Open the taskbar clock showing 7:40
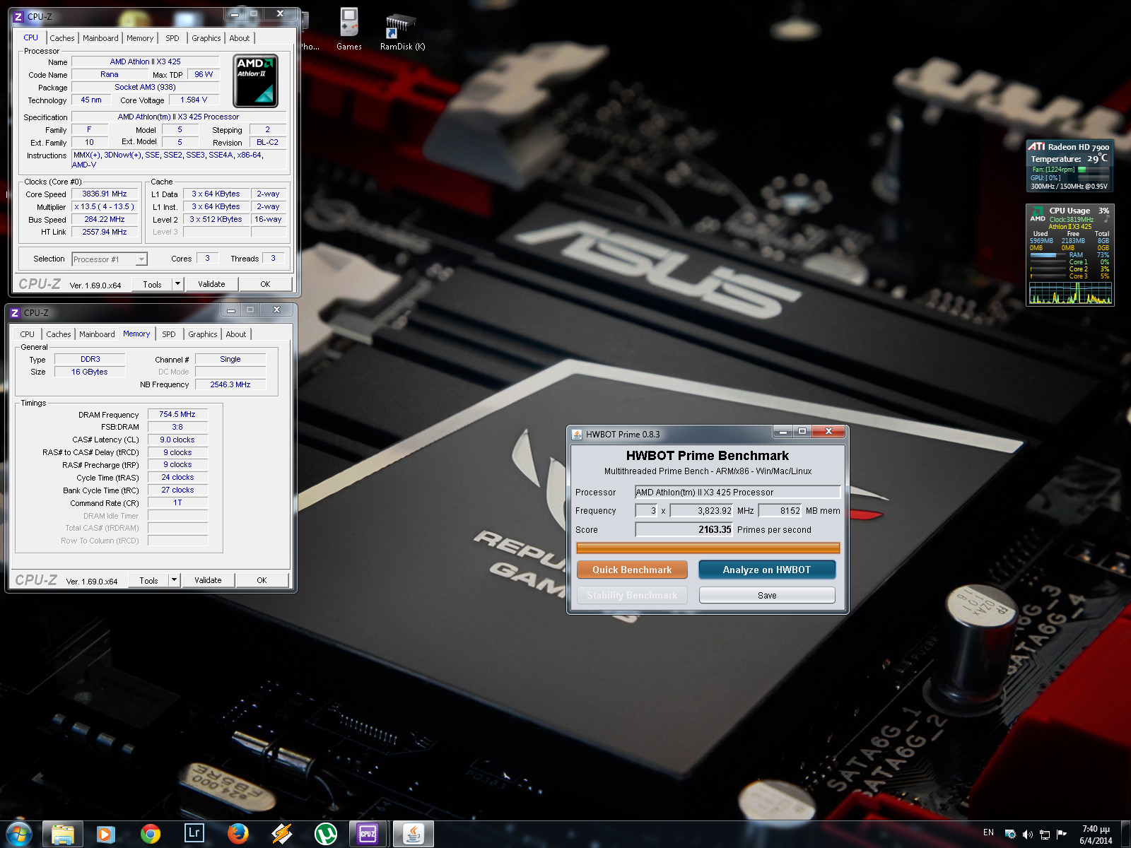Image resolution: width=1131 pixels, height=848 pixels. click(1096, 835)
